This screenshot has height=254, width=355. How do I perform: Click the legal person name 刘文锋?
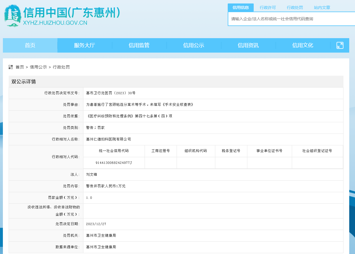92,175
